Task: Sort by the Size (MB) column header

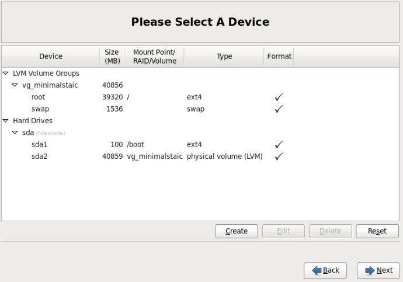Action: [x=112, y=57]
